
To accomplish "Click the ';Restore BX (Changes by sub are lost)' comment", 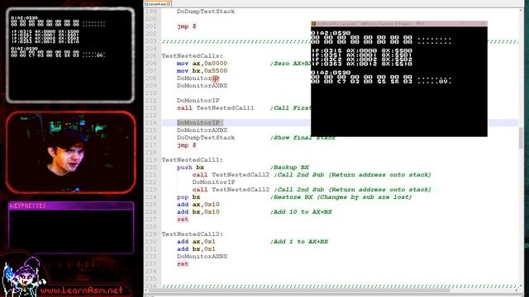I will pyautogui.click(x=341, y=197).
